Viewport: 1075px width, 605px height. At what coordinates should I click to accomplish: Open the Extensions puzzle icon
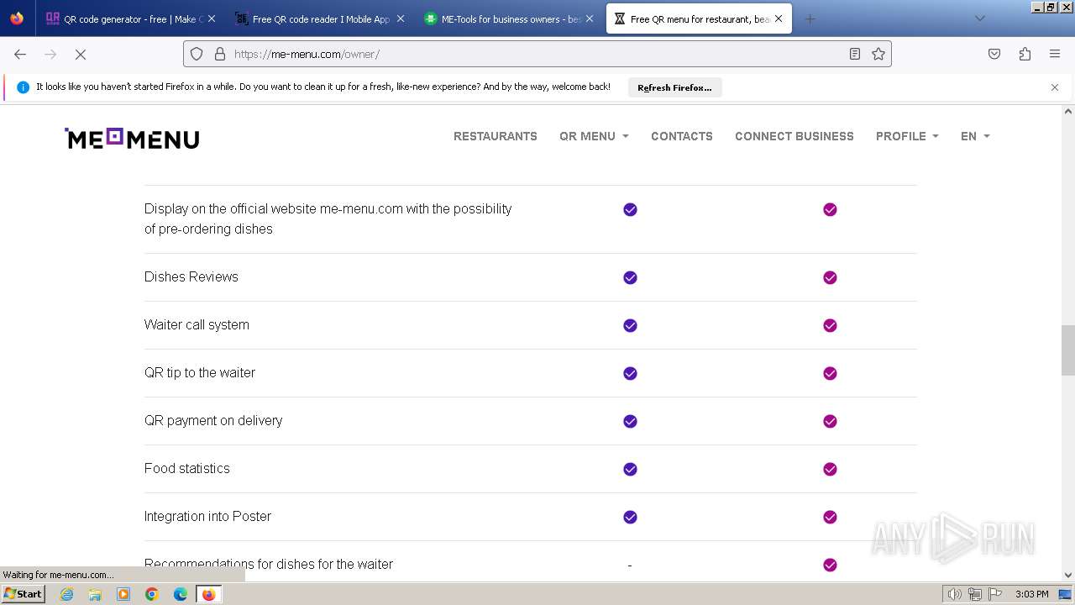coord(1025,54)
